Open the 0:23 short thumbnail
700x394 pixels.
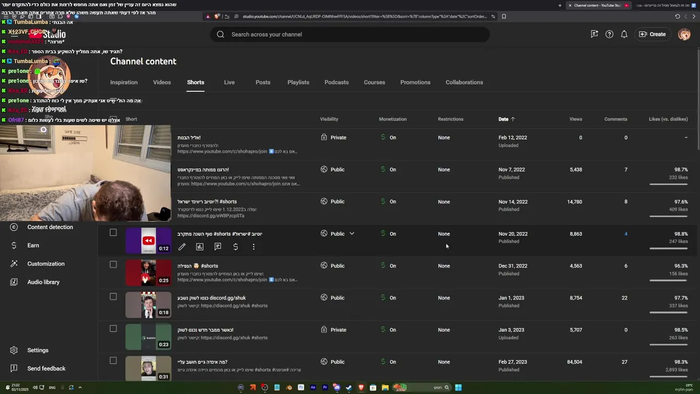pyautogui.click(x=148, y=337)
